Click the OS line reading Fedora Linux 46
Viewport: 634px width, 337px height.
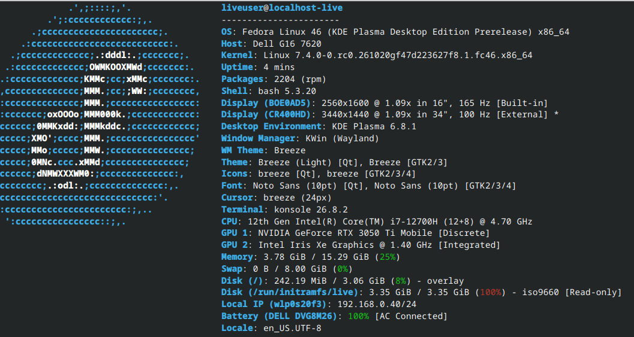point(395,32)
